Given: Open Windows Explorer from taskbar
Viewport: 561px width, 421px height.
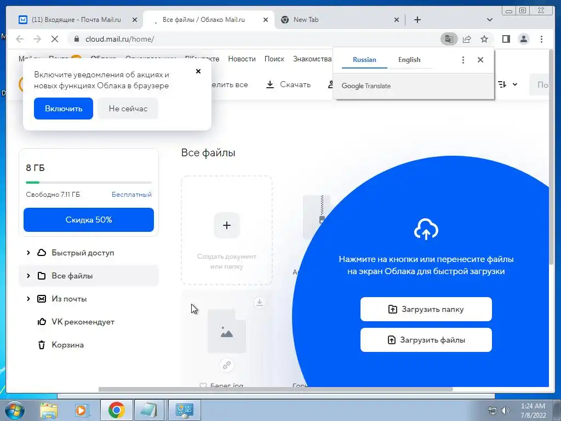Looking at the screenshot, I should coord(48,410).
